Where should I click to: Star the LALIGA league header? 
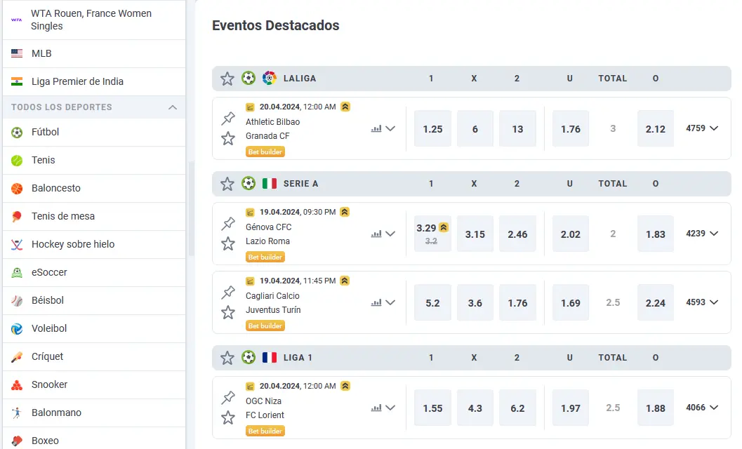(227, 79)
